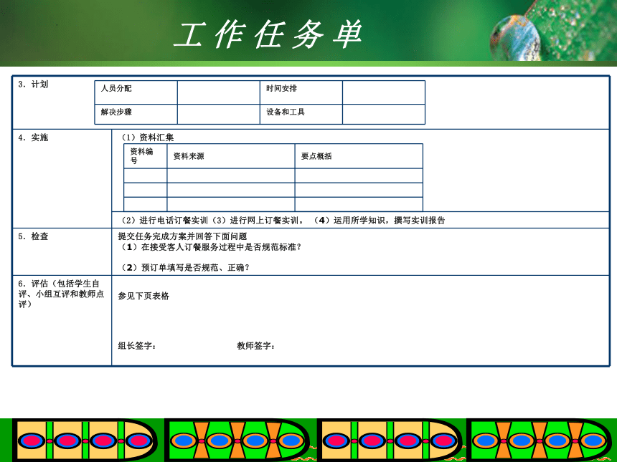
Task: Click the water droplet image in header
Action: tap(515, 38)
